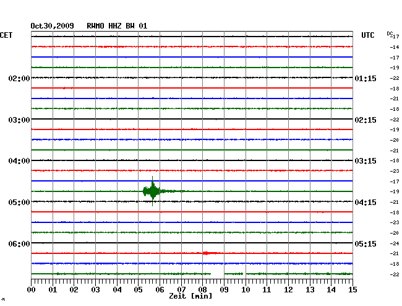The width and height of the screenshot is (402, 306).
Task: Select minute tick label "15"
Action: pyautogui.click(x=353, y=289)
